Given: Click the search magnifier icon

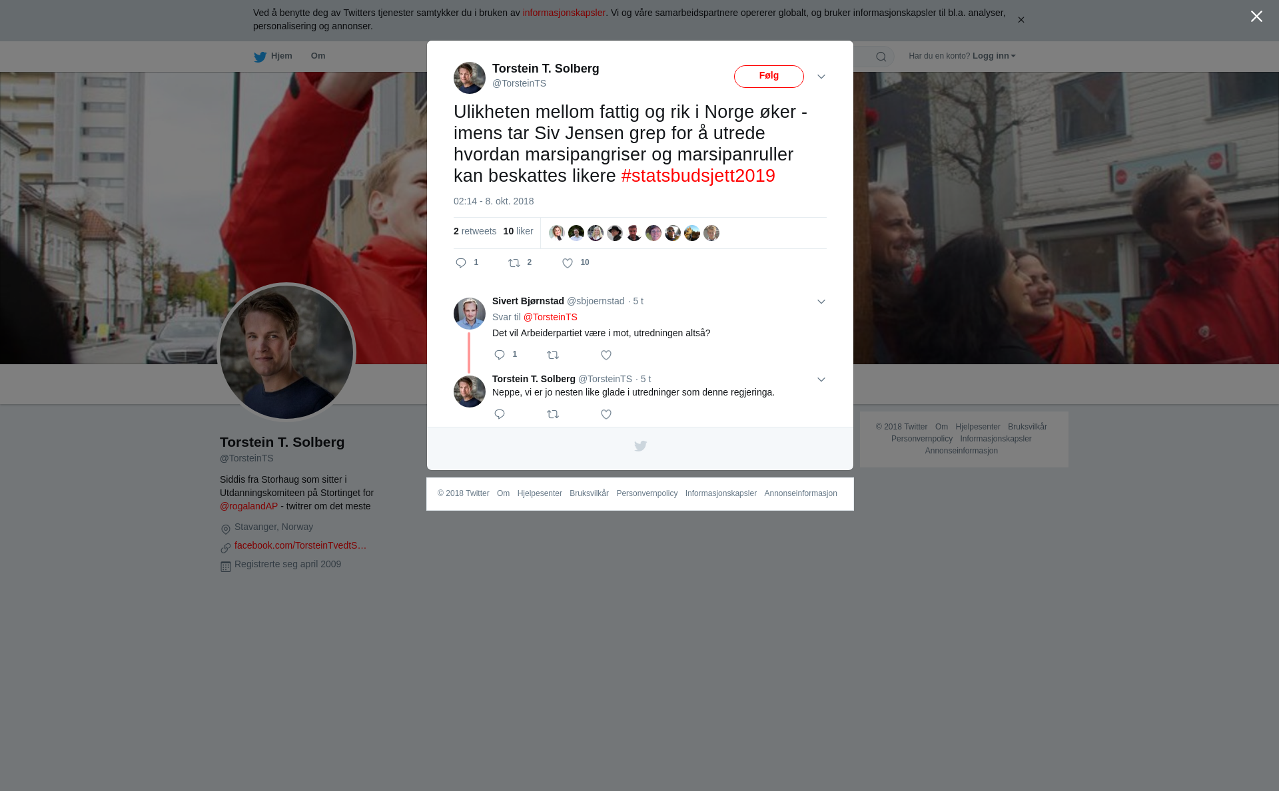Looking at the screenshot, I should [881, 57].
